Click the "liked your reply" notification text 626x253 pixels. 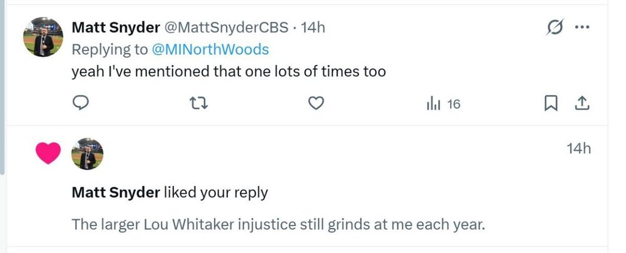tap(215, 192)
